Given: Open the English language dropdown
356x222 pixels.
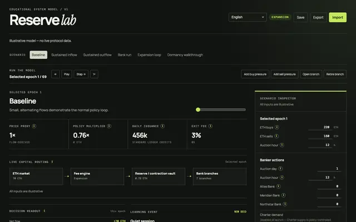Looking at the screenshot, I should (x=248, y=17).
